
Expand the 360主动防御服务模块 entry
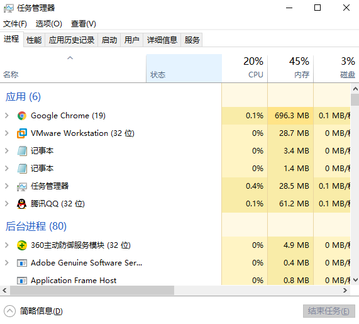click(x=7, y=245)
